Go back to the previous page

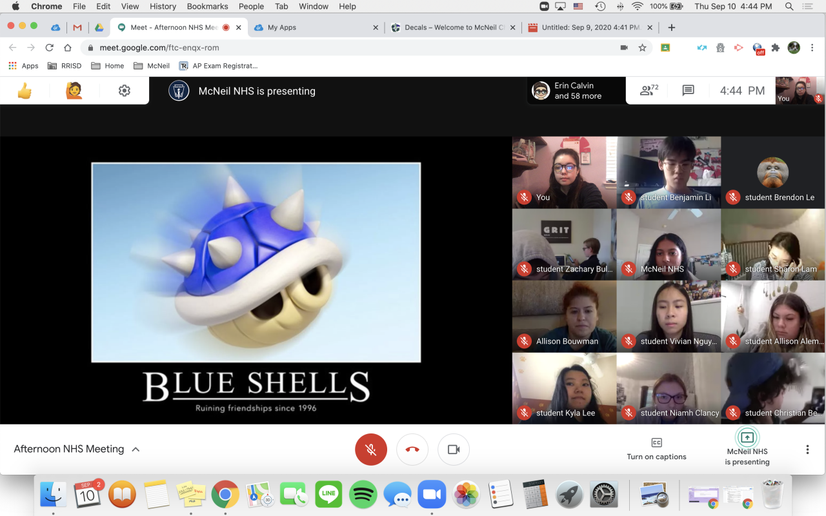13,48
